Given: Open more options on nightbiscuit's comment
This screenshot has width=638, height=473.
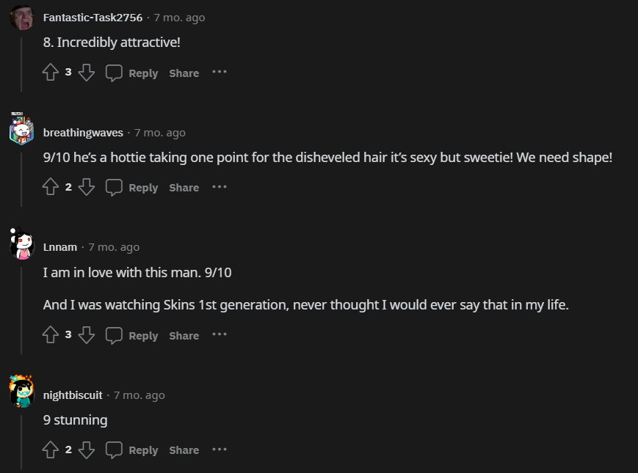Looking at the screenshot, I should (220, 449).
